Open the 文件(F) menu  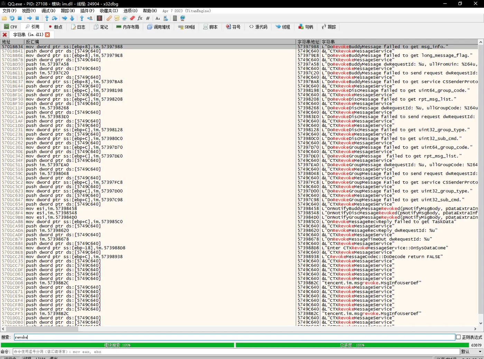coord(9,11)
